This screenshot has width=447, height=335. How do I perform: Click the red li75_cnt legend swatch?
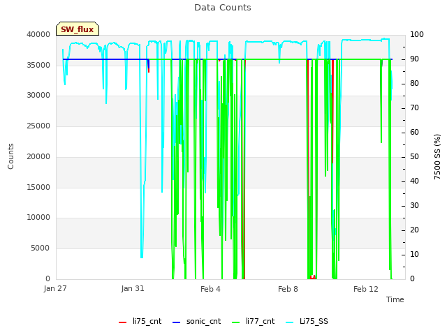pyautogui.click(x=123, y=322)
